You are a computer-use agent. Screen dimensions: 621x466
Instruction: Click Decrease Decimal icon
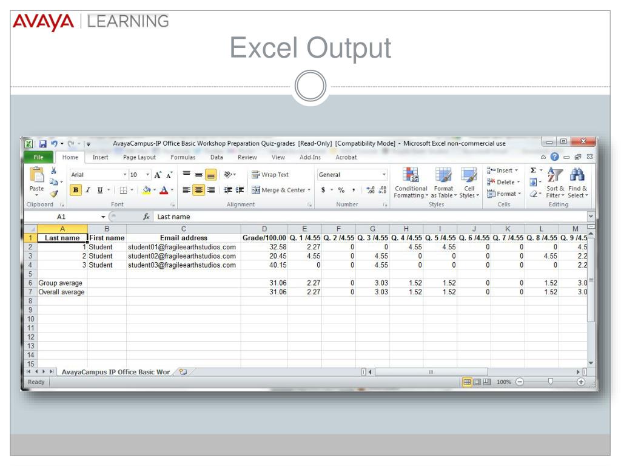coord(382,190)
